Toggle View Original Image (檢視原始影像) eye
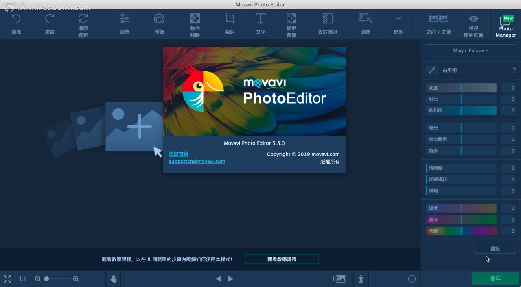 [473, 25]
